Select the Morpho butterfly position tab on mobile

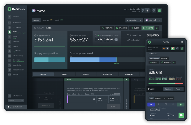151,104
